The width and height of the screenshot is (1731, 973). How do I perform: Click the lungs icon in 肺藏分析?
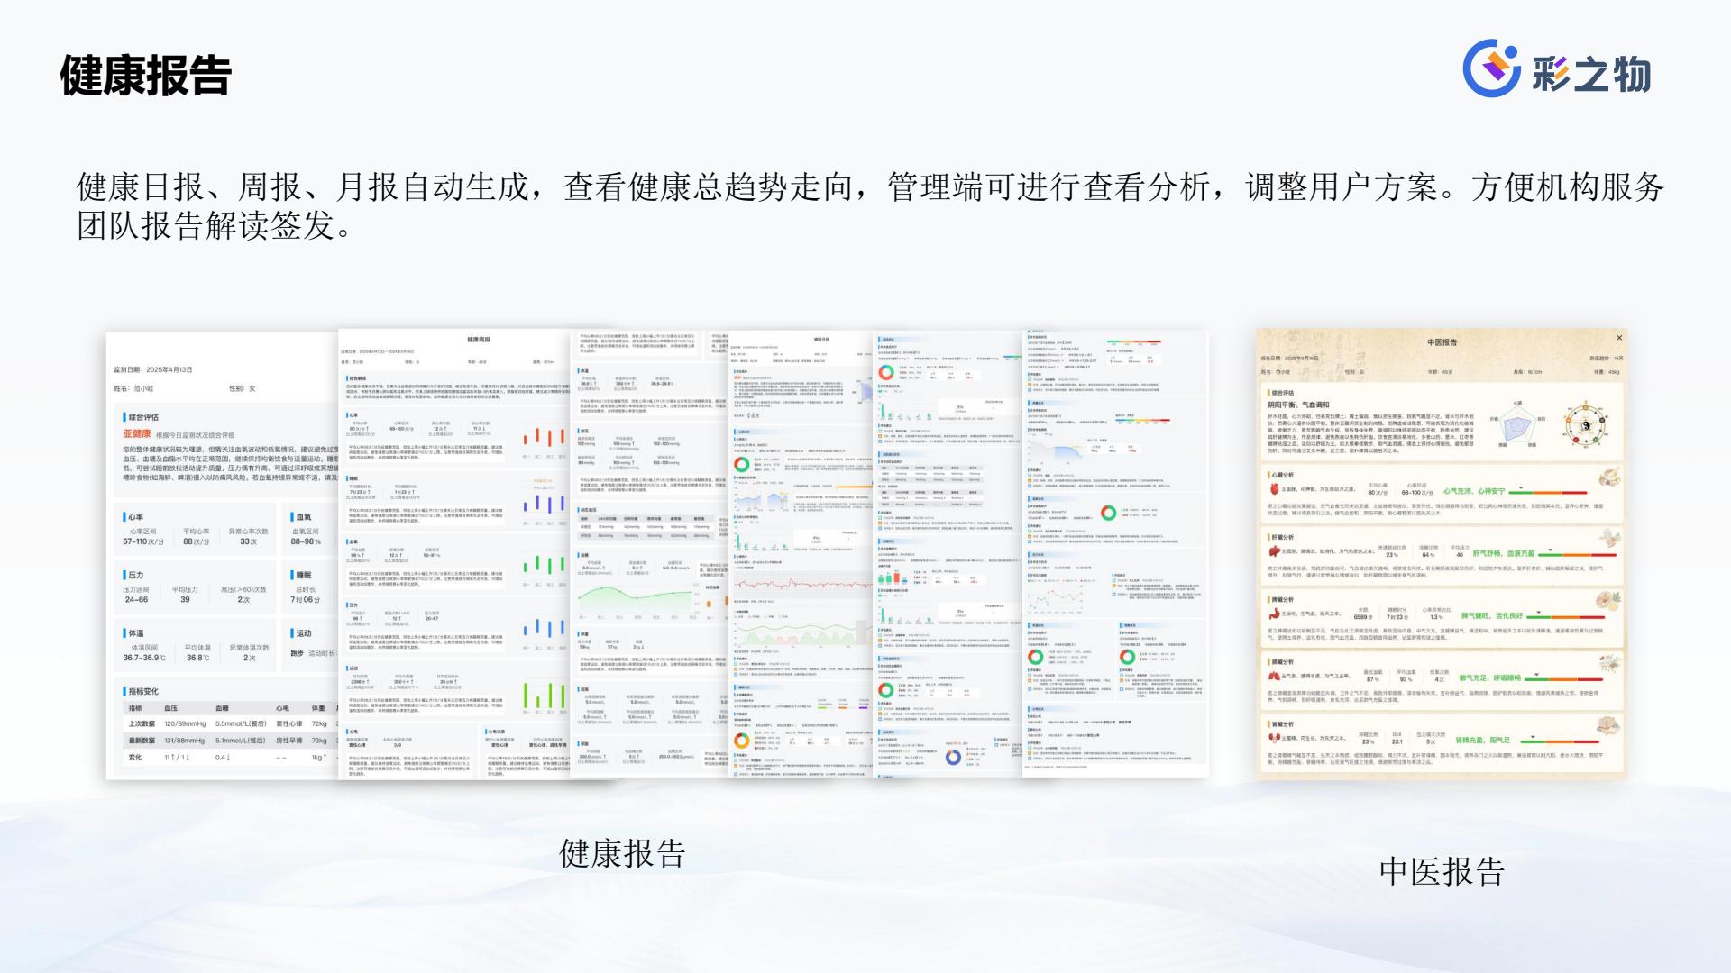pyautogui.click(x=1275, y=677)
